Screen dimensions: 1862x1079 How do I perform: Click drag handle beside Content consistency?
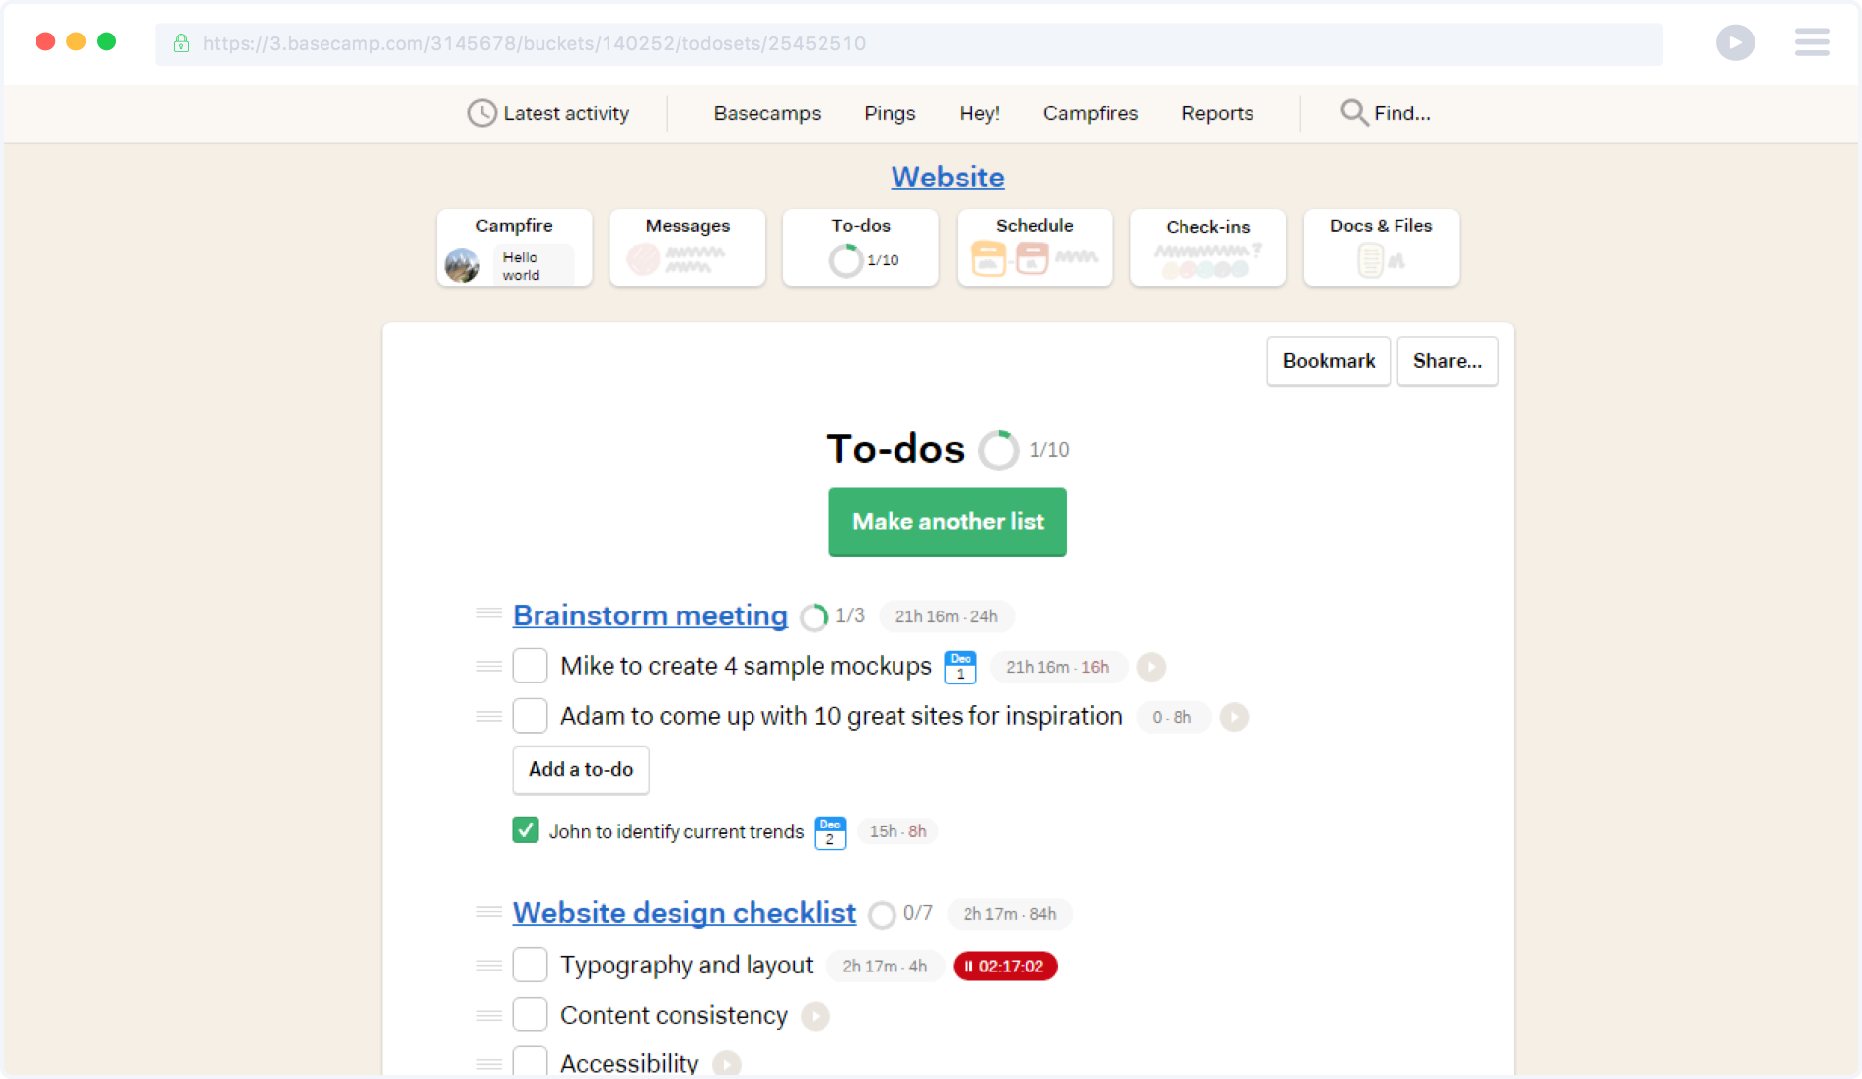pyautogui.click(x=489, y=1015)
